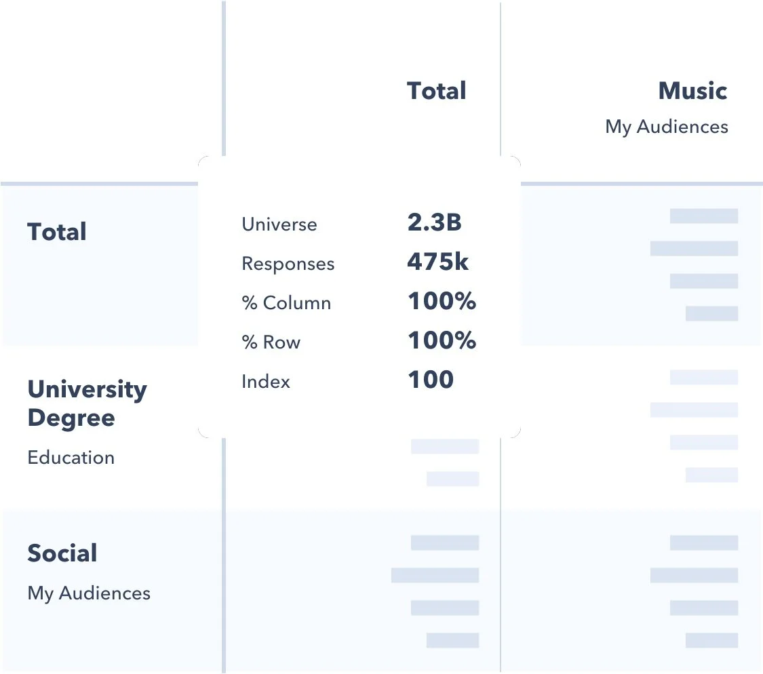
Task: Click the % Row value 100%
Action: 442,340
